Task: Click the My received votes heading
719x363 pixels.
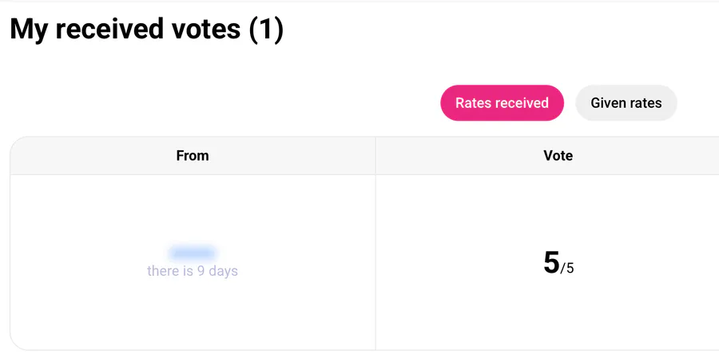Action: (147, 29)
